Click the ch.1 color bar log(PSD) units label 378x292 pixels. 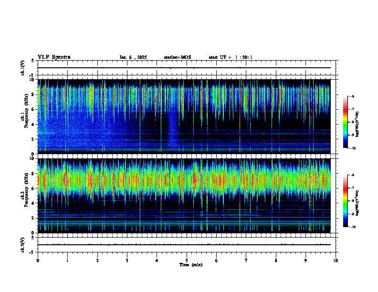click(357, 124)
